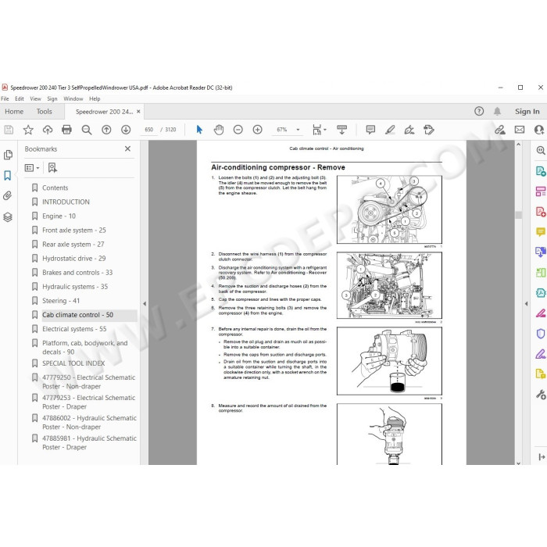Click the rotate/stamp toolbar icon
The image size is (547, 547).
pos(429,130)
